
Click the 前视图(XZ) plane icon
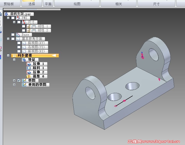[x=24, y=51]
